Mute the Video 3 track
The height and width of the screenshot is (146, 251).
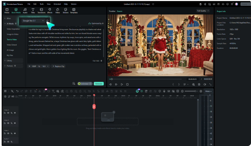click(x=8, y=113)
